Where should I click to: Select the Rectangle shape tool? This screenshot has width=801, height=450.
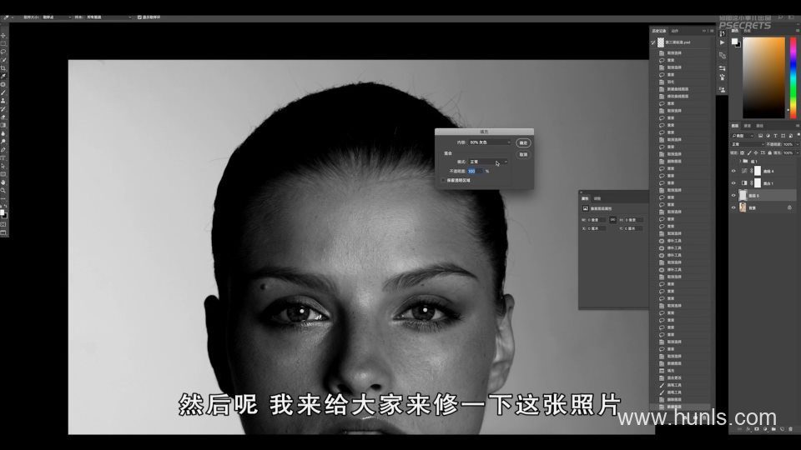coord(3,174)
